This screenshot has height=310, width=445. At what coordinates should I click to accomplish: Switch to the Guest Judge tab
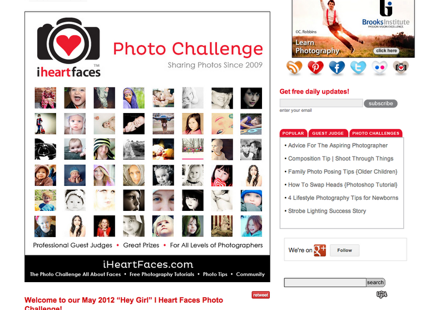(328, 133)
